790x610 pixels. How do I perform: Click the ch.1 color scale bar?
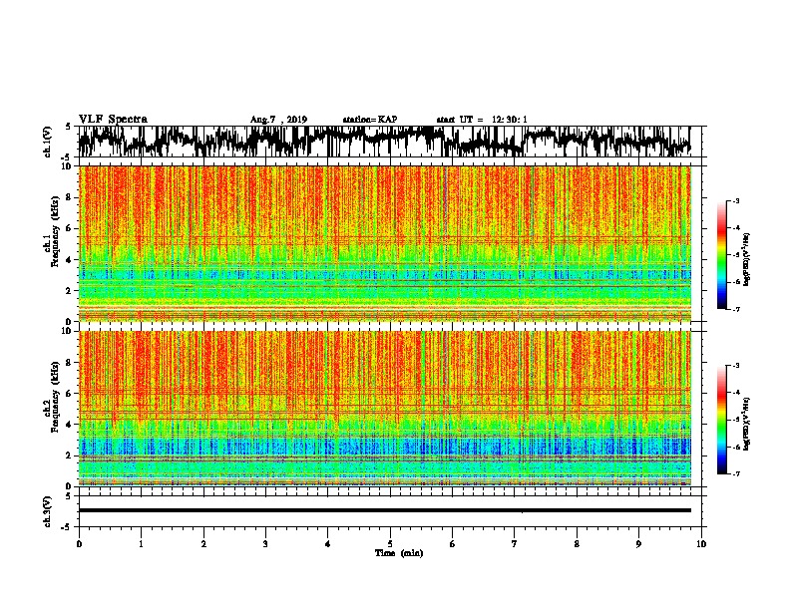tap(721, 255)
